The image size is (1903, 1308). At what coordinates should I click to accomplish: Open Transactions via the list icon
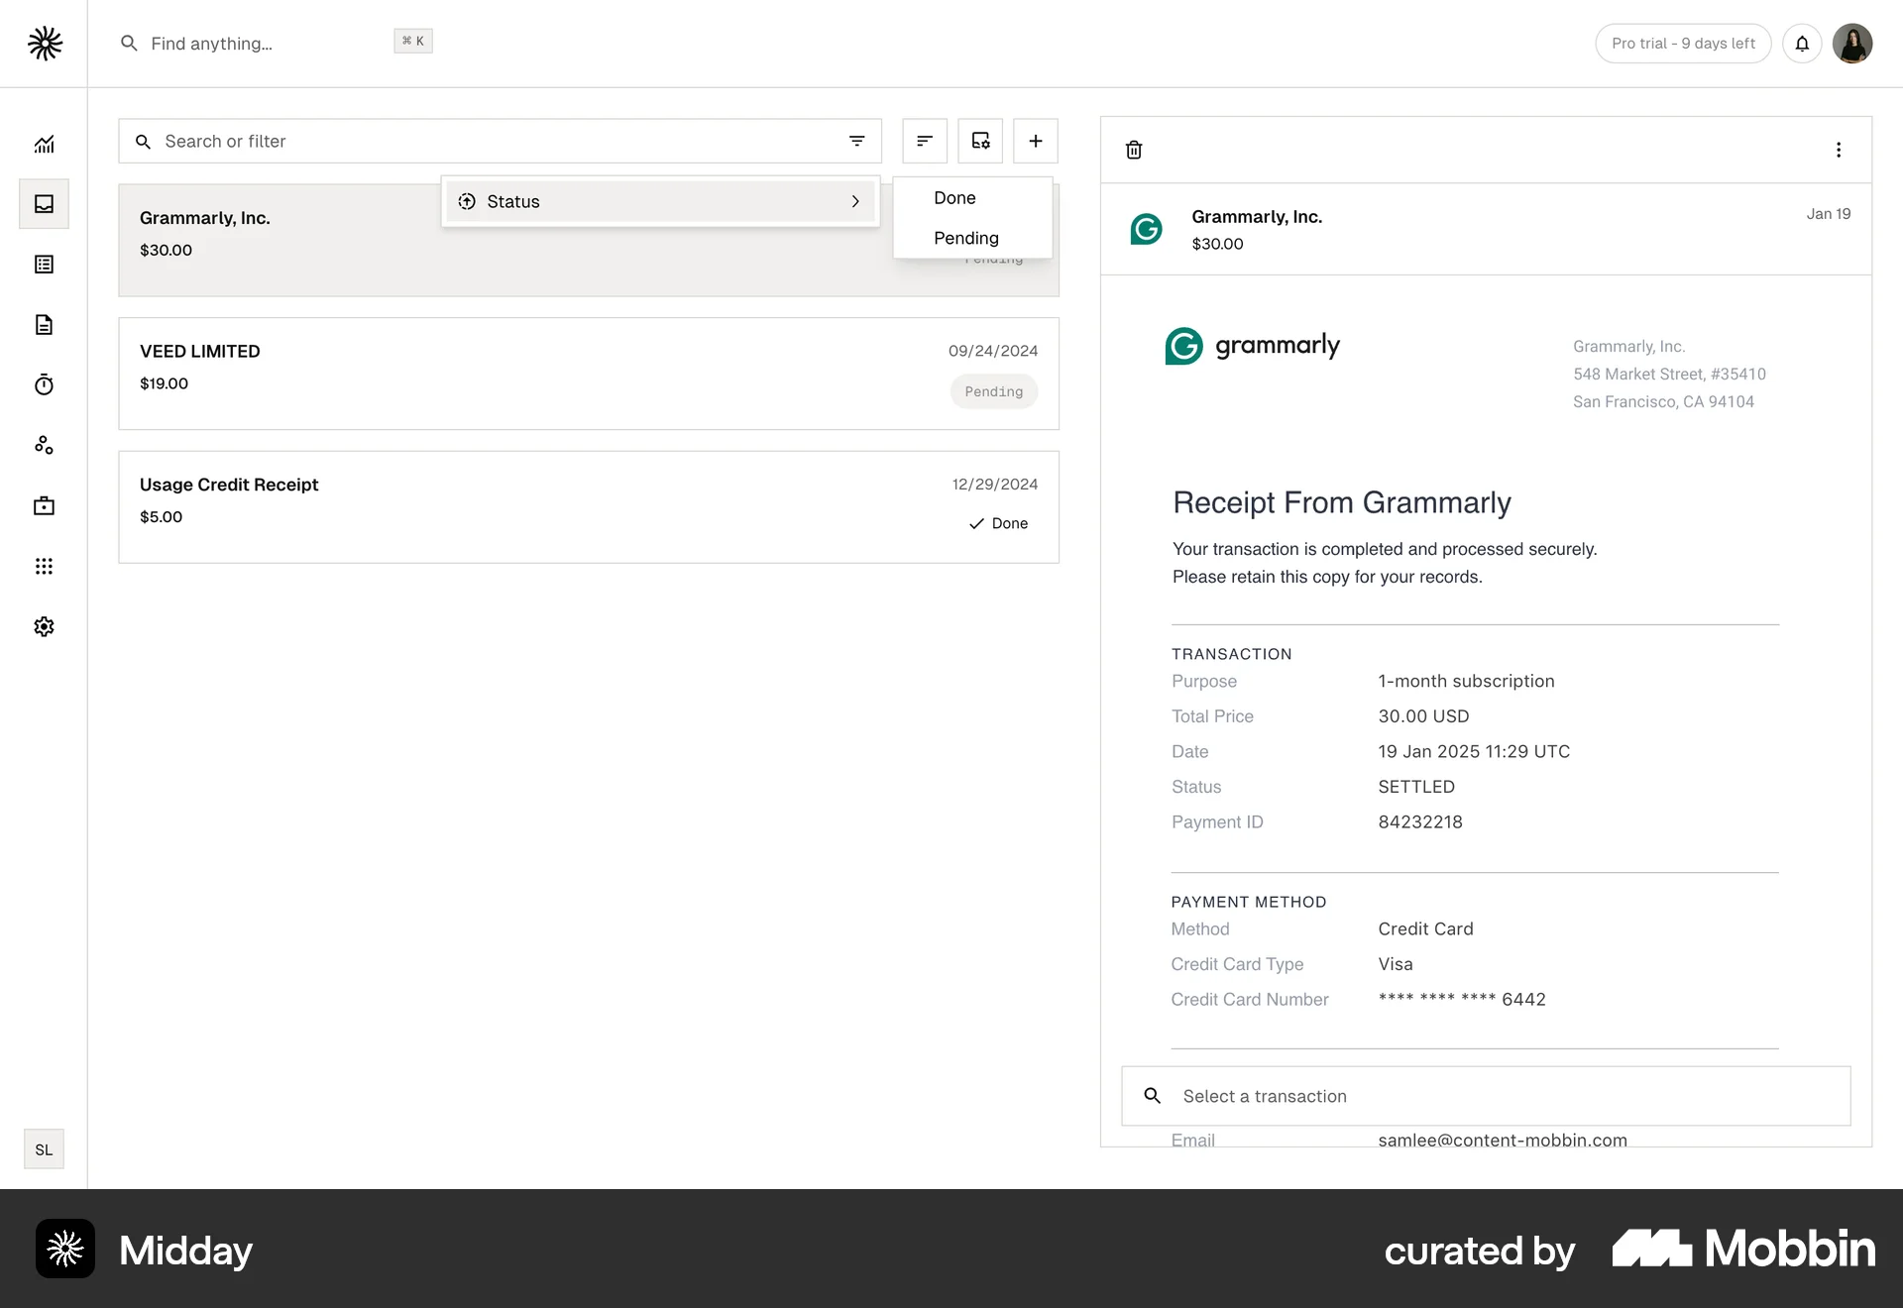pos(44,264)
